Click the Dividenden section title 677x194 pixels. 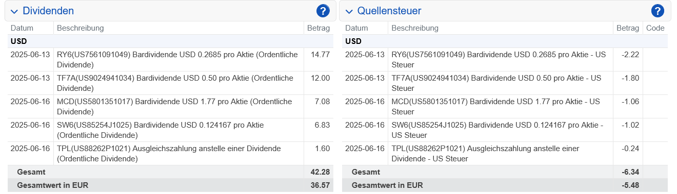pyautogui.click(x=48, y=11)
